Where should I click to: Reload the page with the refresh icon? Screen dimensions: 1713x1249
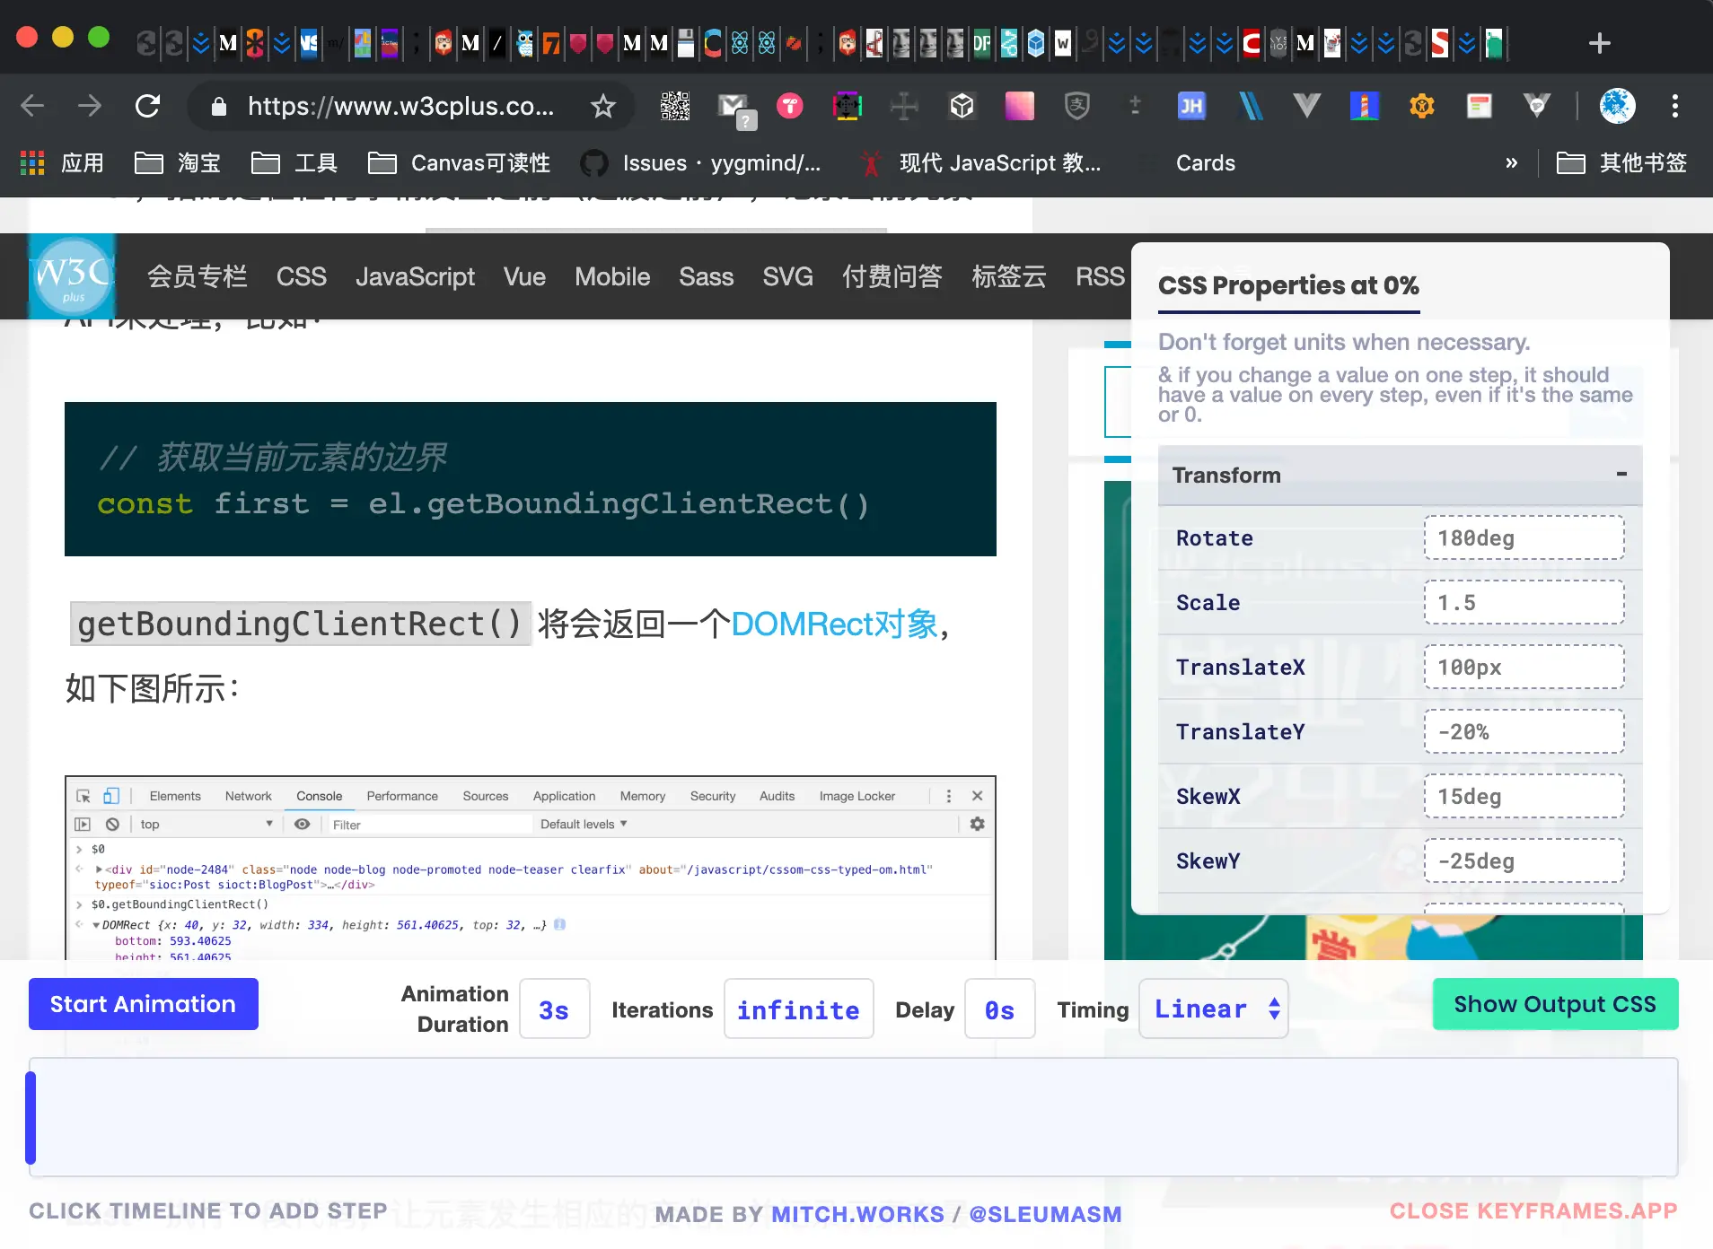click(x=147, y=106)
